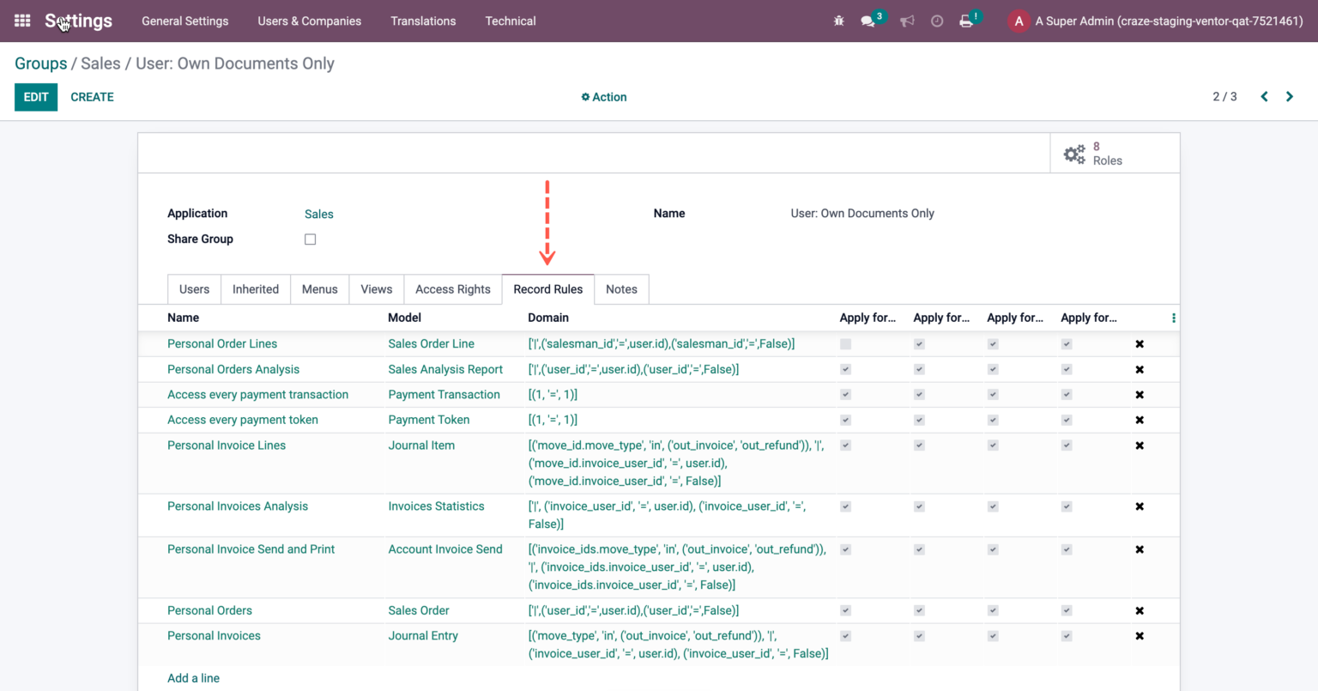The image size is (1318, 691).
Task: Open the Translations menu
Action: (x=423, y=21)
